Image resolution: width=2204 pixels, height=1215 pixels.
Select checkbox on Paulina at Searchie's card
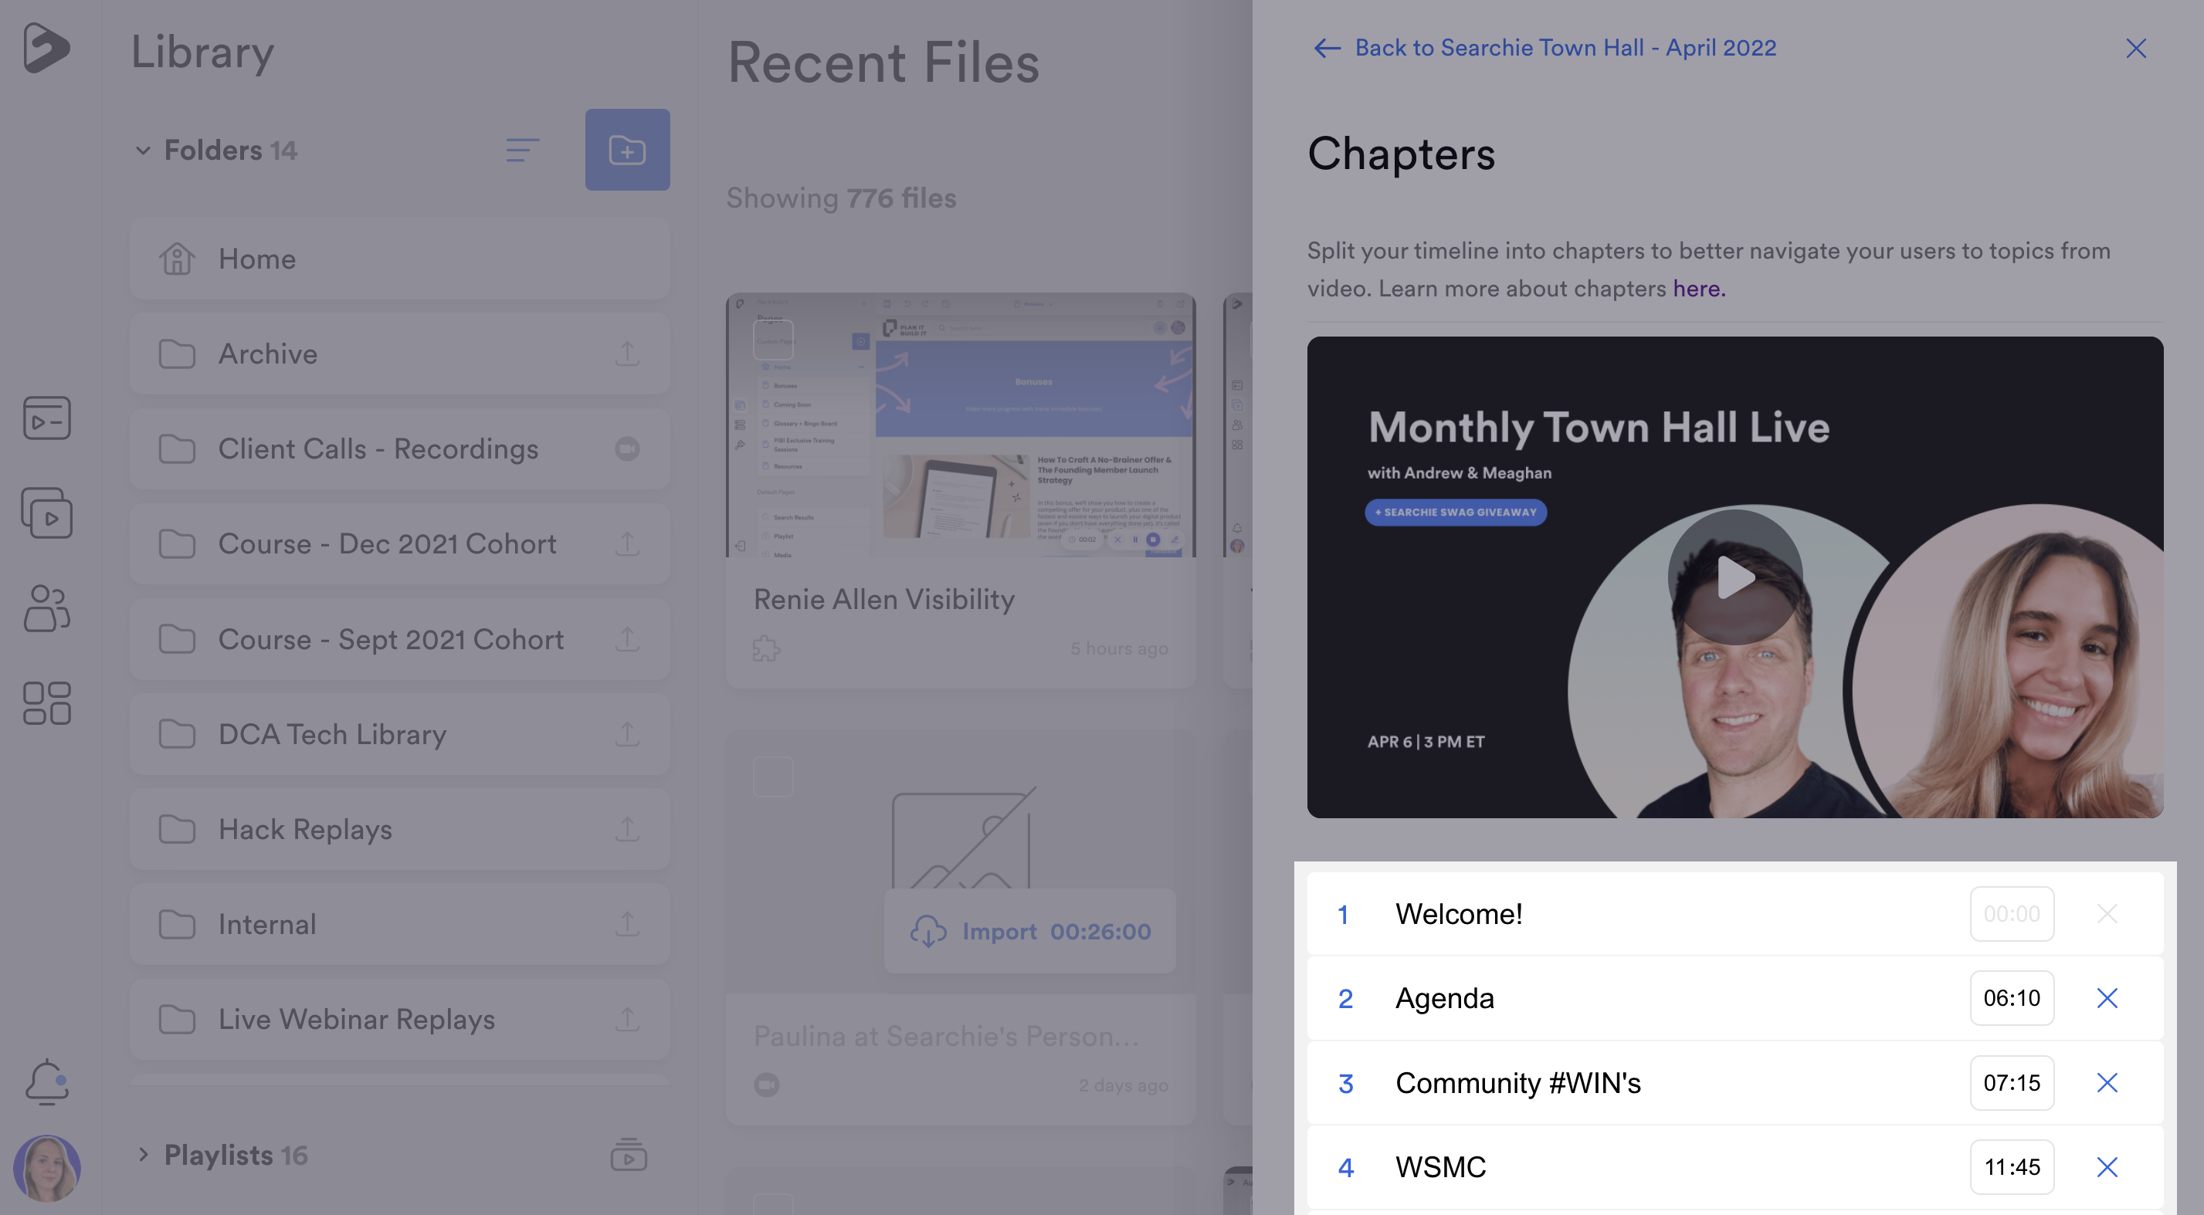tap(774, 777)
